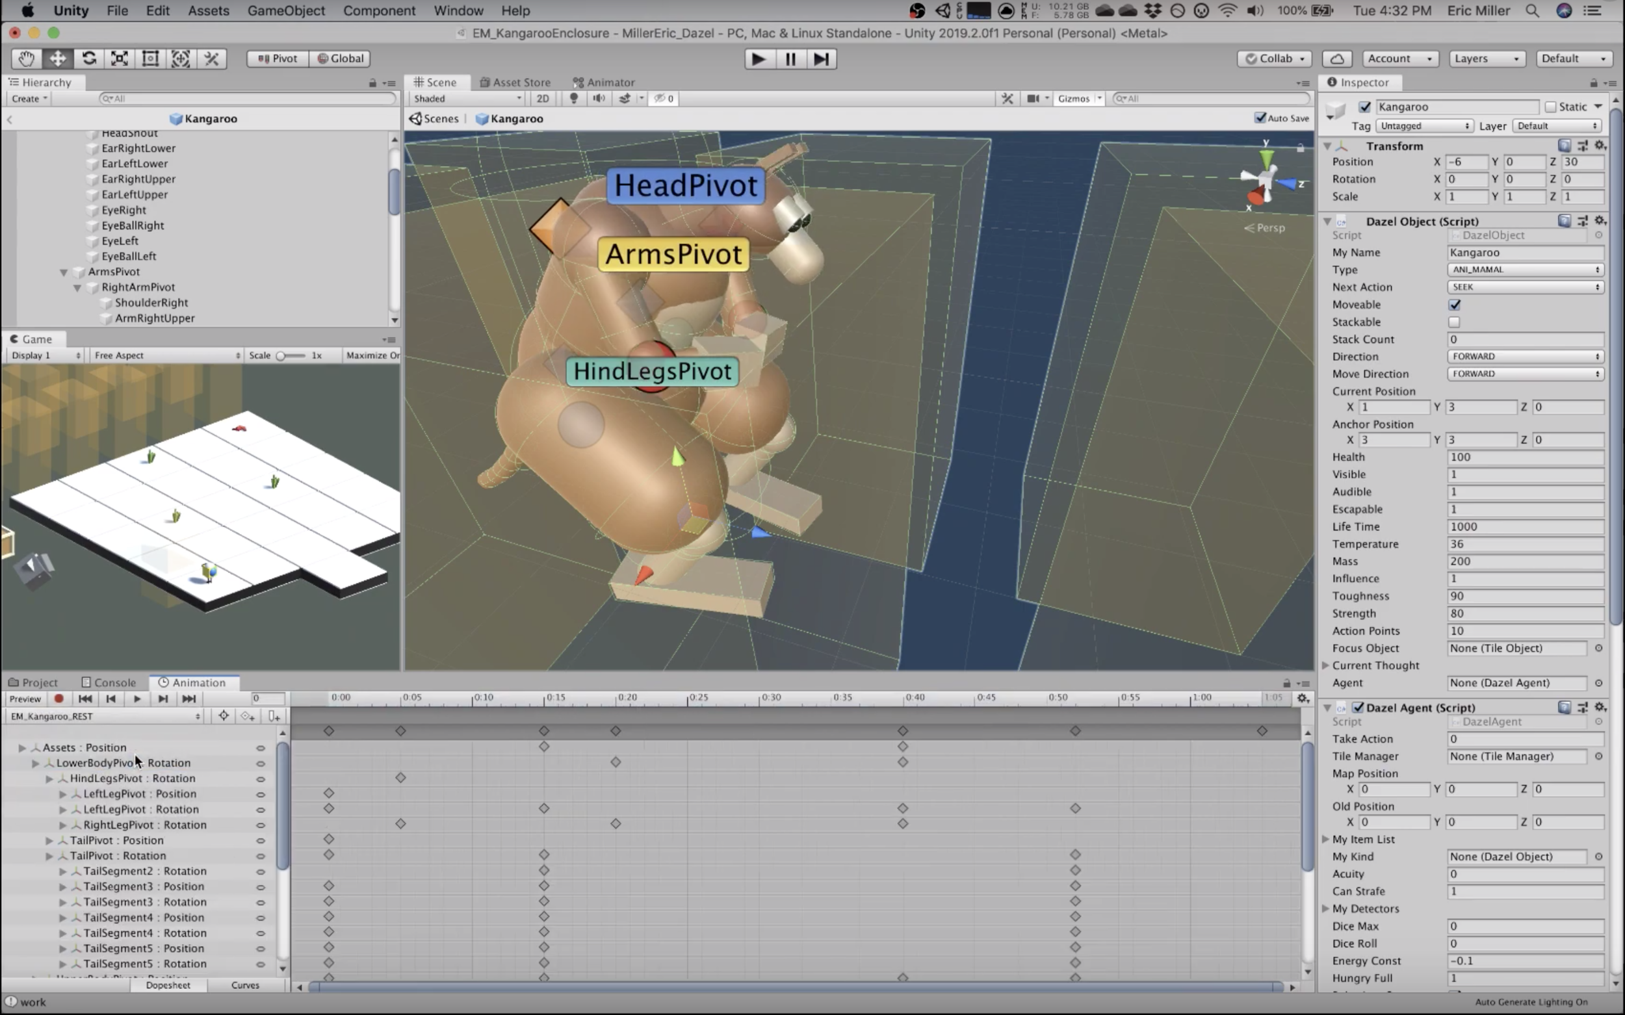1625x1015 pixels.
Task: Open the GameObject menu
Action: [286, 11]
